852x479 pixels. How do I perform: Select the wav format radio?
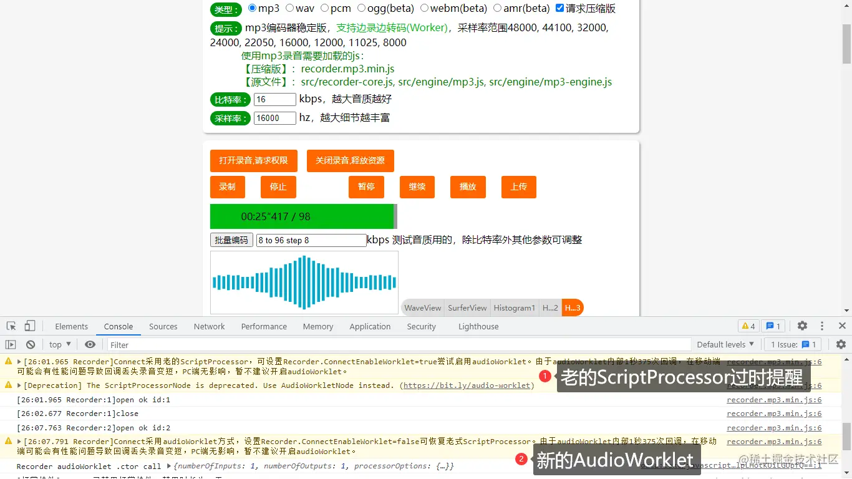tap(289, 8)
